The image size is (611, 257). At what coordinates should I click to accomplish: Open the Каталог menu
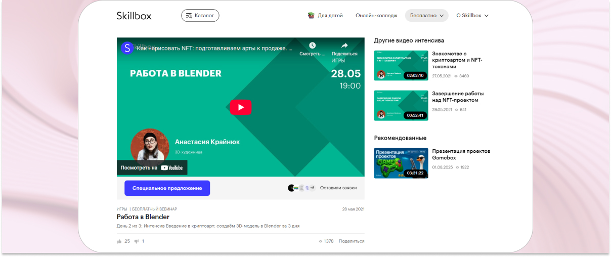click(x=200, y=16)
